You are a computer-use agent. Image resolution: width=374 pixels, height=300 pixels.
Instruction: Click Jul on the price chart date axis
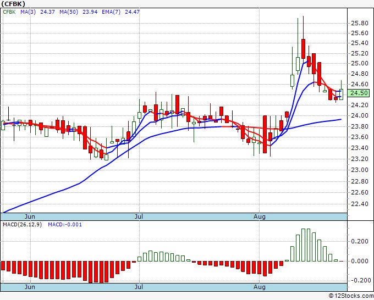pos(139,216)
